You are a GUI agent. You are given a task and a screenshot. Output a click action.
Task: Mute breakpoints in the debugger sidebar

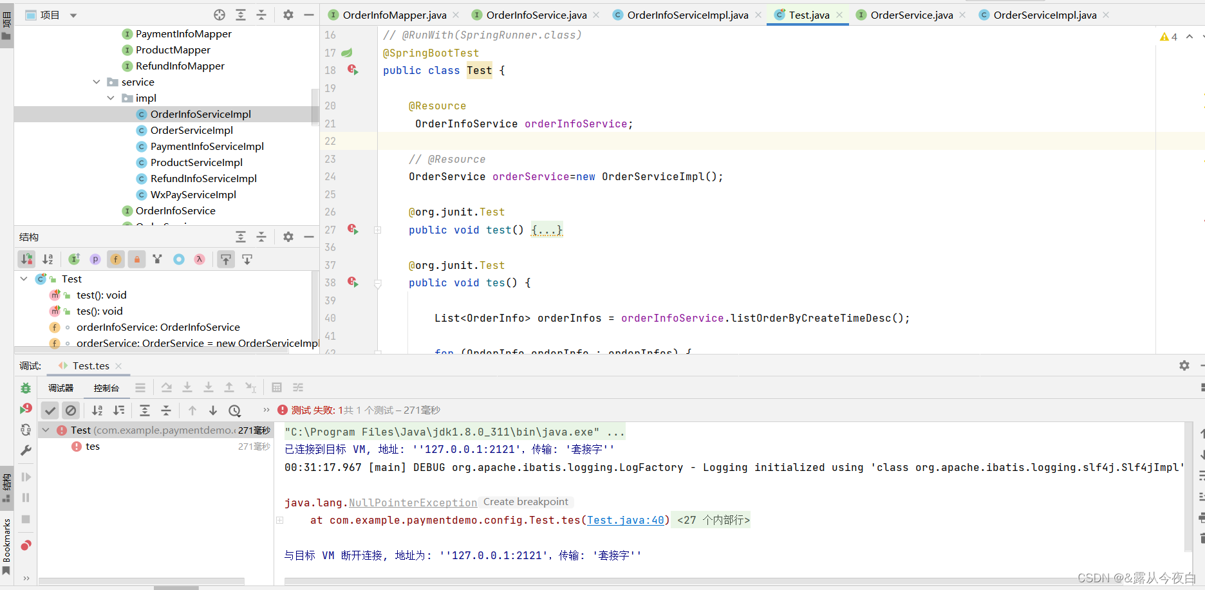(x=26, y=545)
